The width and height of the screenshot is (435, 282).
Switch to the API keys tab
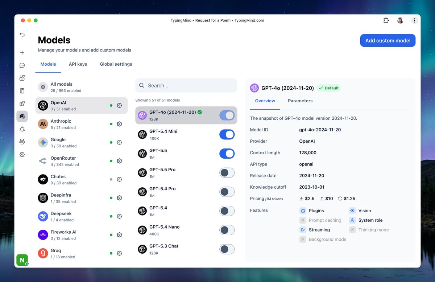coord(78,64)
